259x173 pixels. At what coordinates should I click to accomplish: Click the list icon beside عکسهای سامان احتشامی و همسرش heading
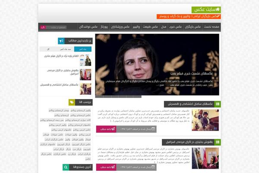coord(218,104)
